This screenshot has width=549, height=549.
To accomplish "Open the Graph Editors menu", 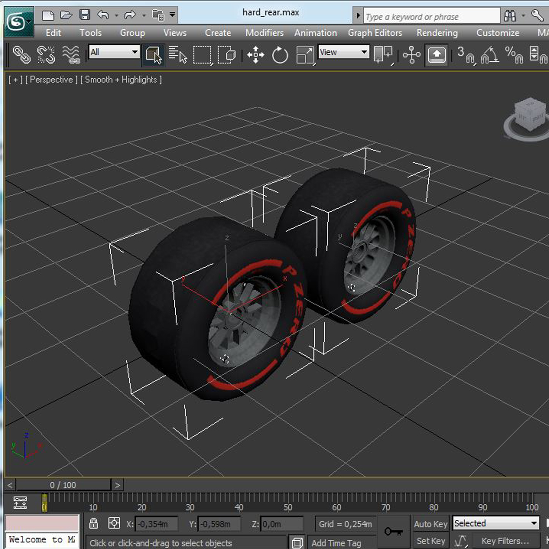I will (x=375, y=32).
